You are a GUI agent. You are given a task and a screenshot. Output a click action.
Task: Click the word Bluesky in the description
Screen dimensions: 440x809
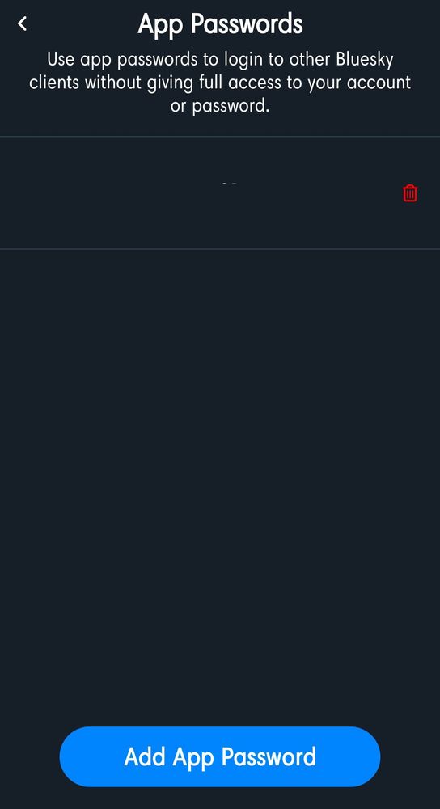pos(365,59)
